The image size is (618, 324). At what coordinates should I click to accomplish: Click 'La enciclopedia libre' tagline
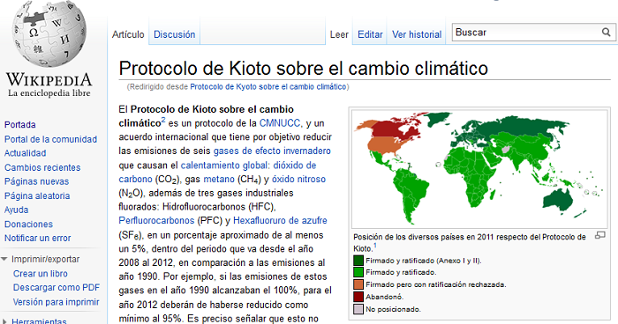point(49,93)
